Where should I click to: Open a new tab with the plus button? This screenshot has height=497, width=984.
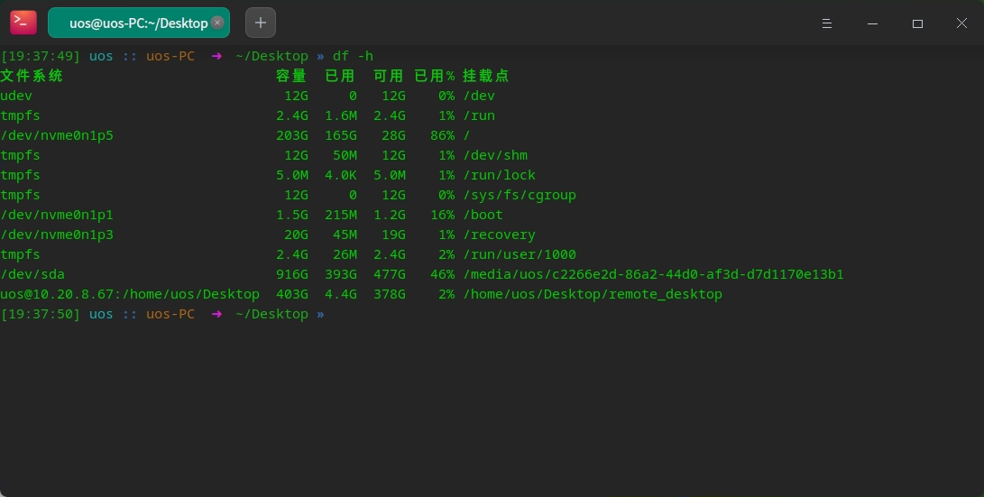[261, 23]
